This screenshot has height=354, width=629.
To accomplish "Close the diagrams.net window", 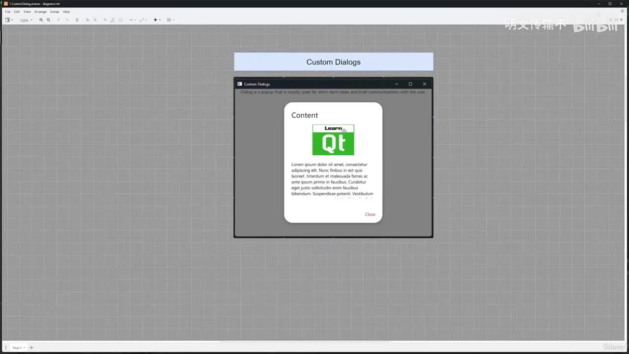I will [x=622, y=3].
